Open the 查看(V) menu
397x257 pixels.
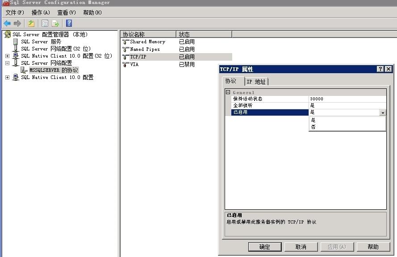click(x=67, y=12)
